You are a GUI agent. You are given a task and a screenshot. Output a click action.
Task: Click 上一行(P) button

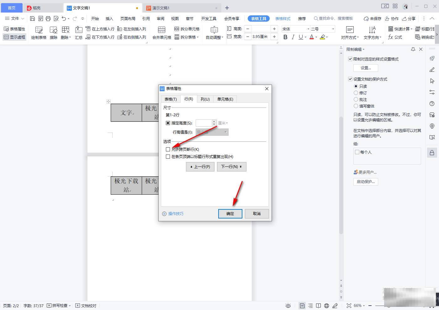[200, 167]
